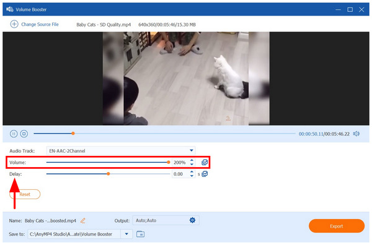Click the Change Source File plus icon
The image size is (372, 245).
click(14, 24)
